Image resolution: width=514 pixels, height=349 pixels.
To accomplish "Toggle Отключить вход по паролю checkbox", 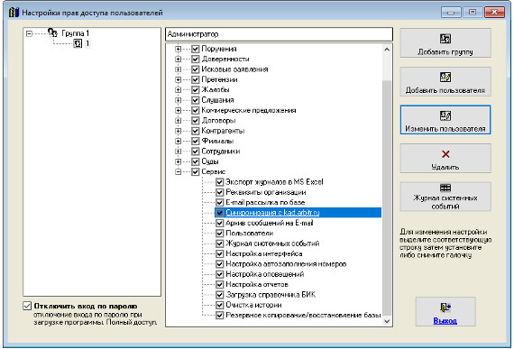I will 27,306.
